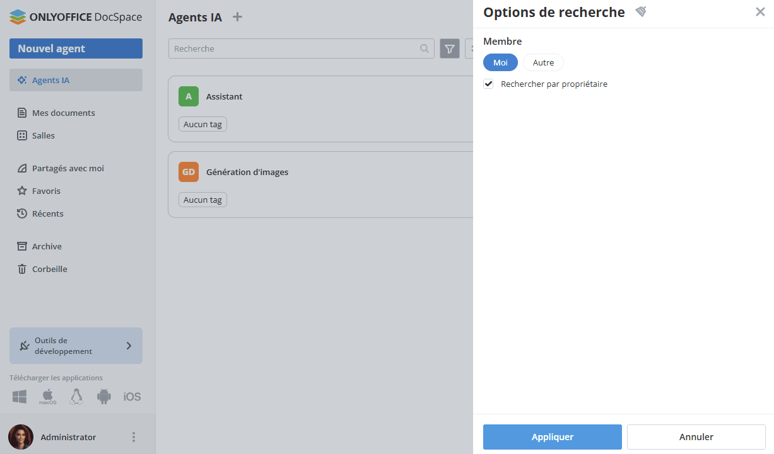Uncheck Rechercher par propriétaire checkbox
The width and height of the screenshot is (774, 454).
coord(488,84)
